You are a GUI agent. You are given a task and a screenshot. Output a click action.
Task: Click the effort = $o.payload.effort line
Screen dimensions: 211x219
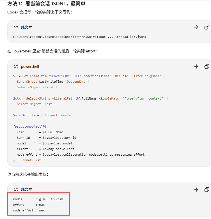click(x=45, y=149)
